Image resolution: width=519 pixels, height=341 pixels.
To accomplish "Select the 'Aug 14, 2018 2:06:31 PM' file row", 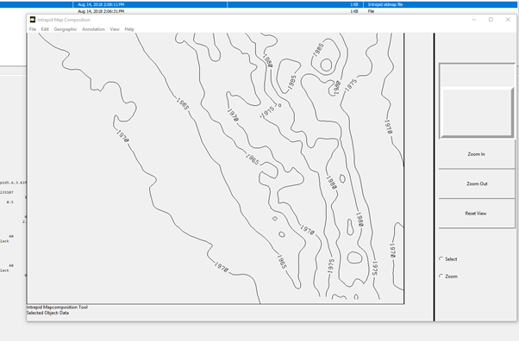I will pos(259,11).
